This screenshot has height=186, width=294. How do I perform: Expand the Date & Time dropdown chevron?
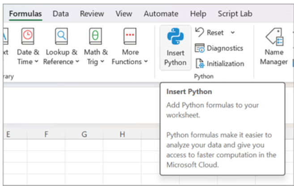click(37, 61)
